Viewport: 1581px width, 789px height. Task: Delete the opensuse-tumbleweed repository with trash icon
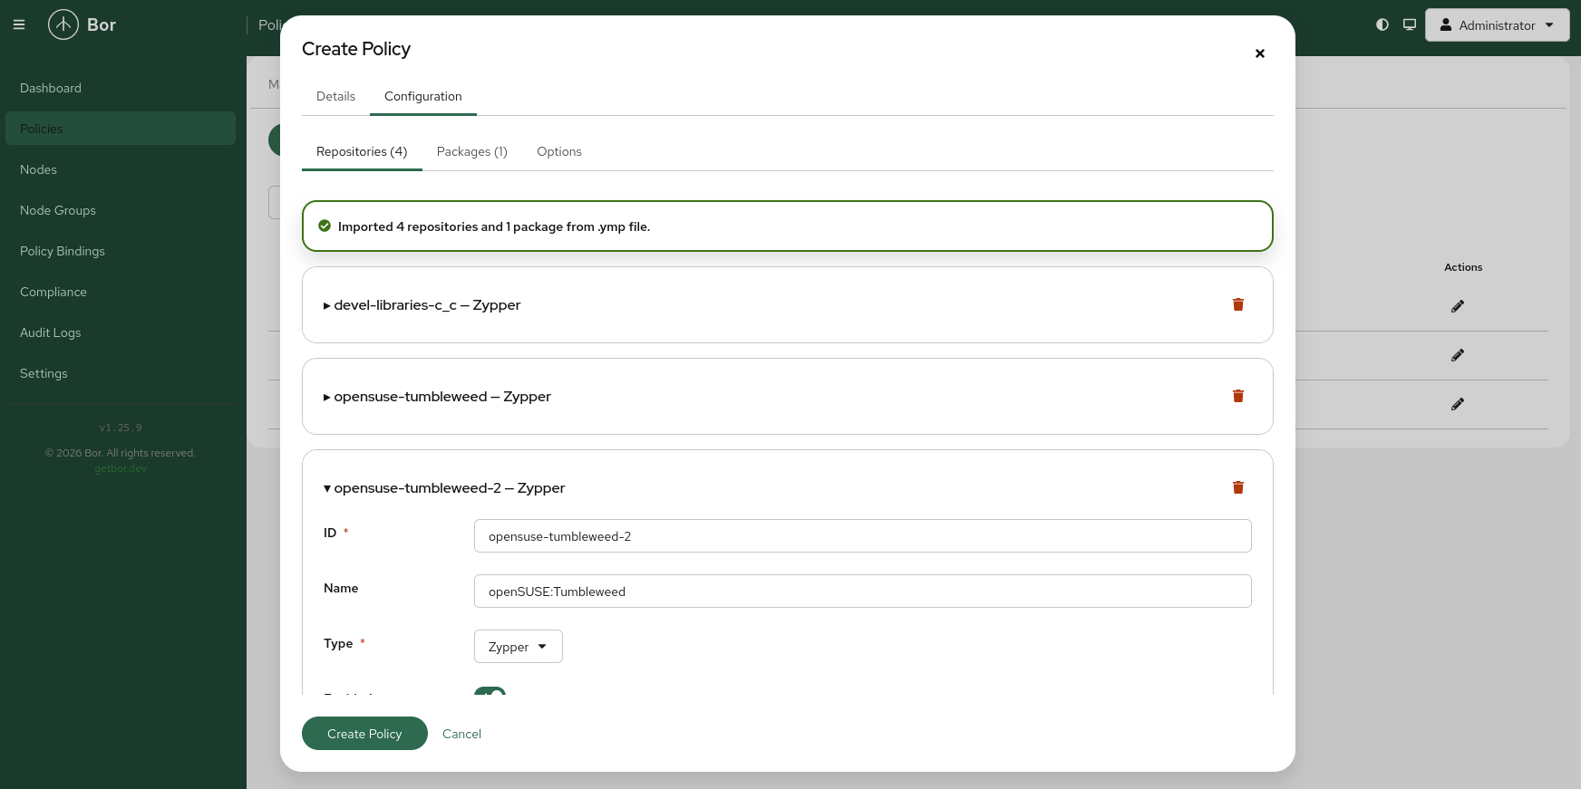tap(1238, 396)
